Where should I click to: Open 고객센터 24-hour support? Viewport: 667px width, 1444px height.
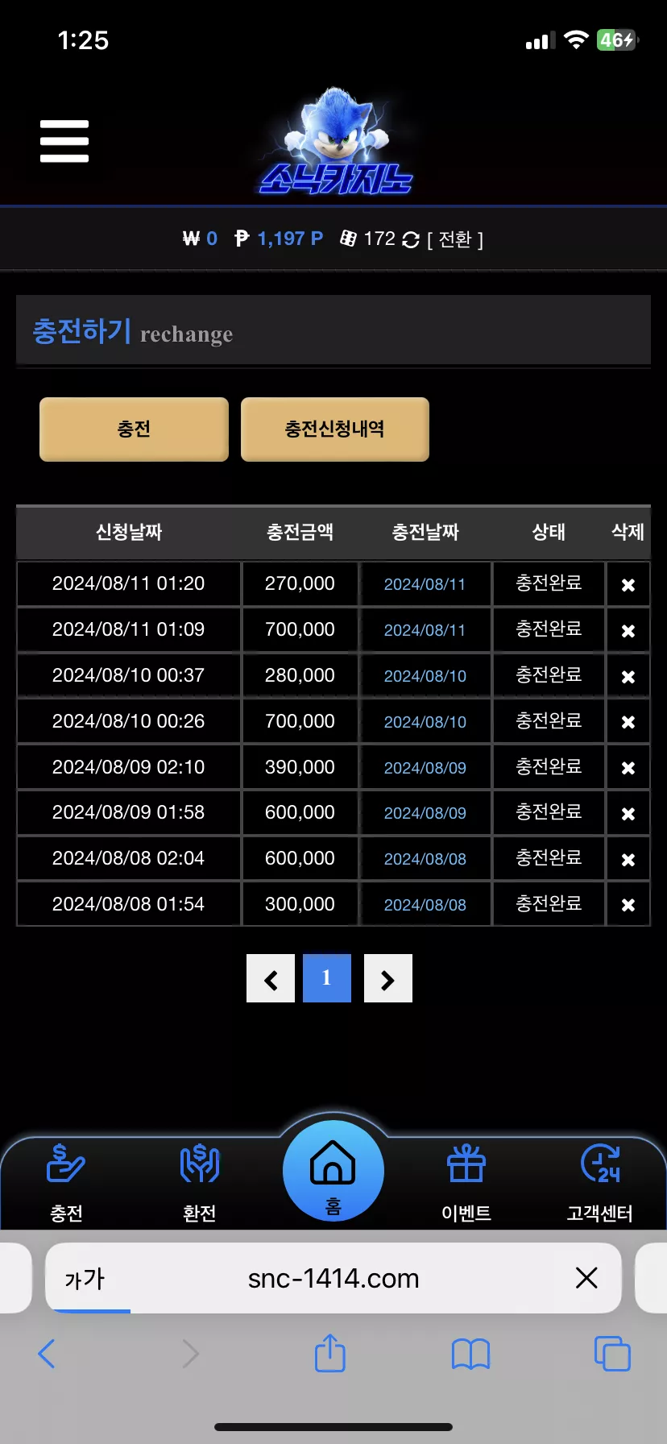[x=600, y=1181]
